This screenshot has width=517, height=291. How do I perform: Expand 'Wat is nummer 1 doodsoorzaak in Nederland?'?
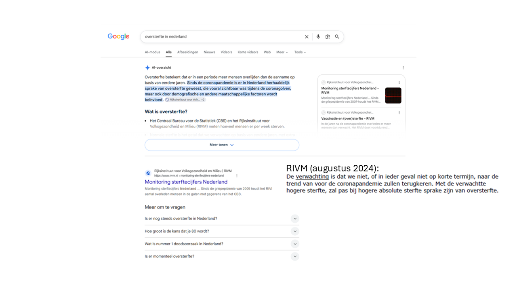pyautogui.click(x=222, y=244)
